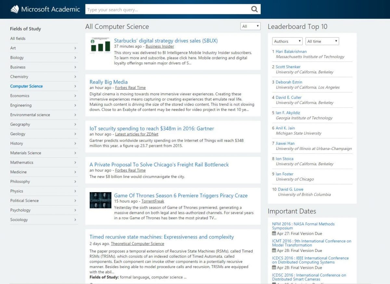Viewport: 390px width, 284px height.
Task: Expand the Biology field chevron
Action: (75, 57)
